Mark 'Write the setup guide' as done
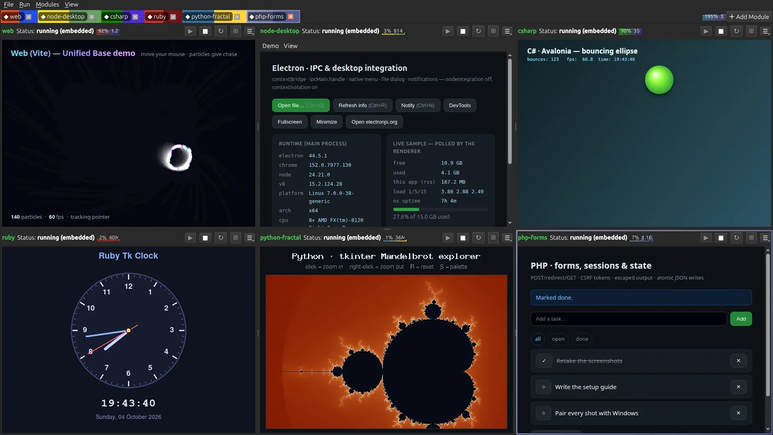Image resolution: width=773 pixels, height=435 pixels. 544,387
